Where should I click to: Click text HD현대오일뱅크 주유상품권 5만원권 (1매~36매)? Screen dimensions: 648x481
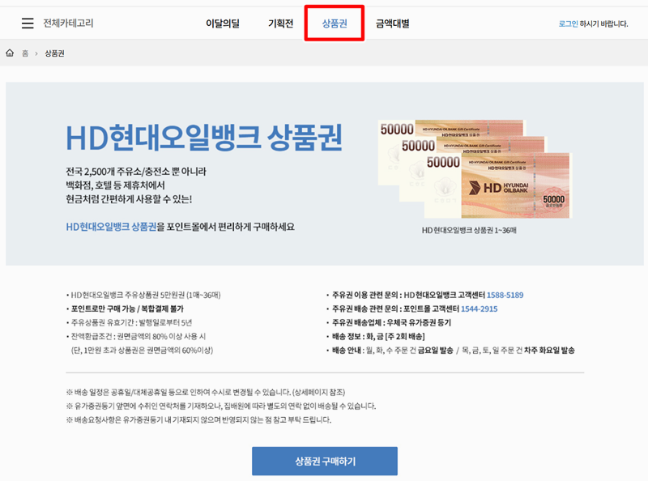point(146,295)
